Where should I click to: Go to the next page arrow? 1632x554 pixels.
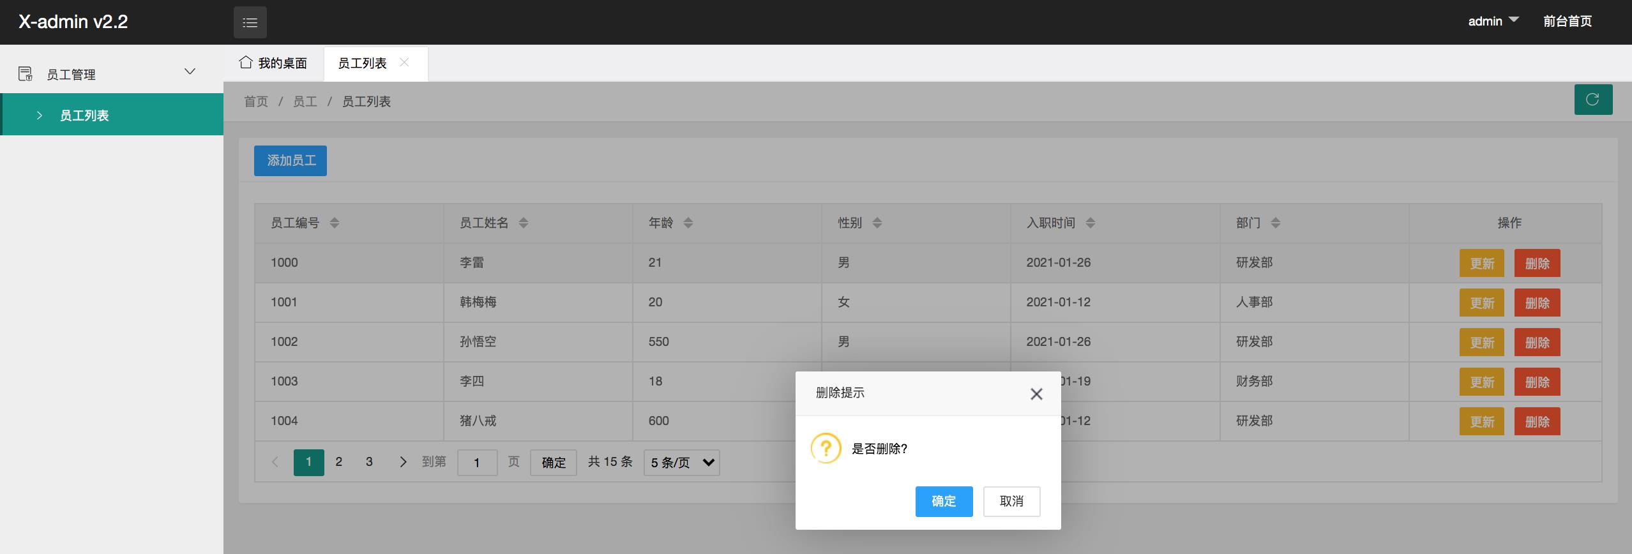tap(402, 462)
